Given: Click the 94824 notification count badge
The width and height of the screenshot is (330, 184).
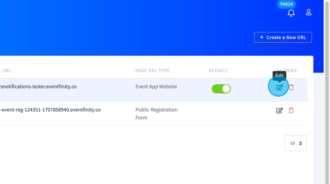Looking at the screenshot, I should coord(286,4).
